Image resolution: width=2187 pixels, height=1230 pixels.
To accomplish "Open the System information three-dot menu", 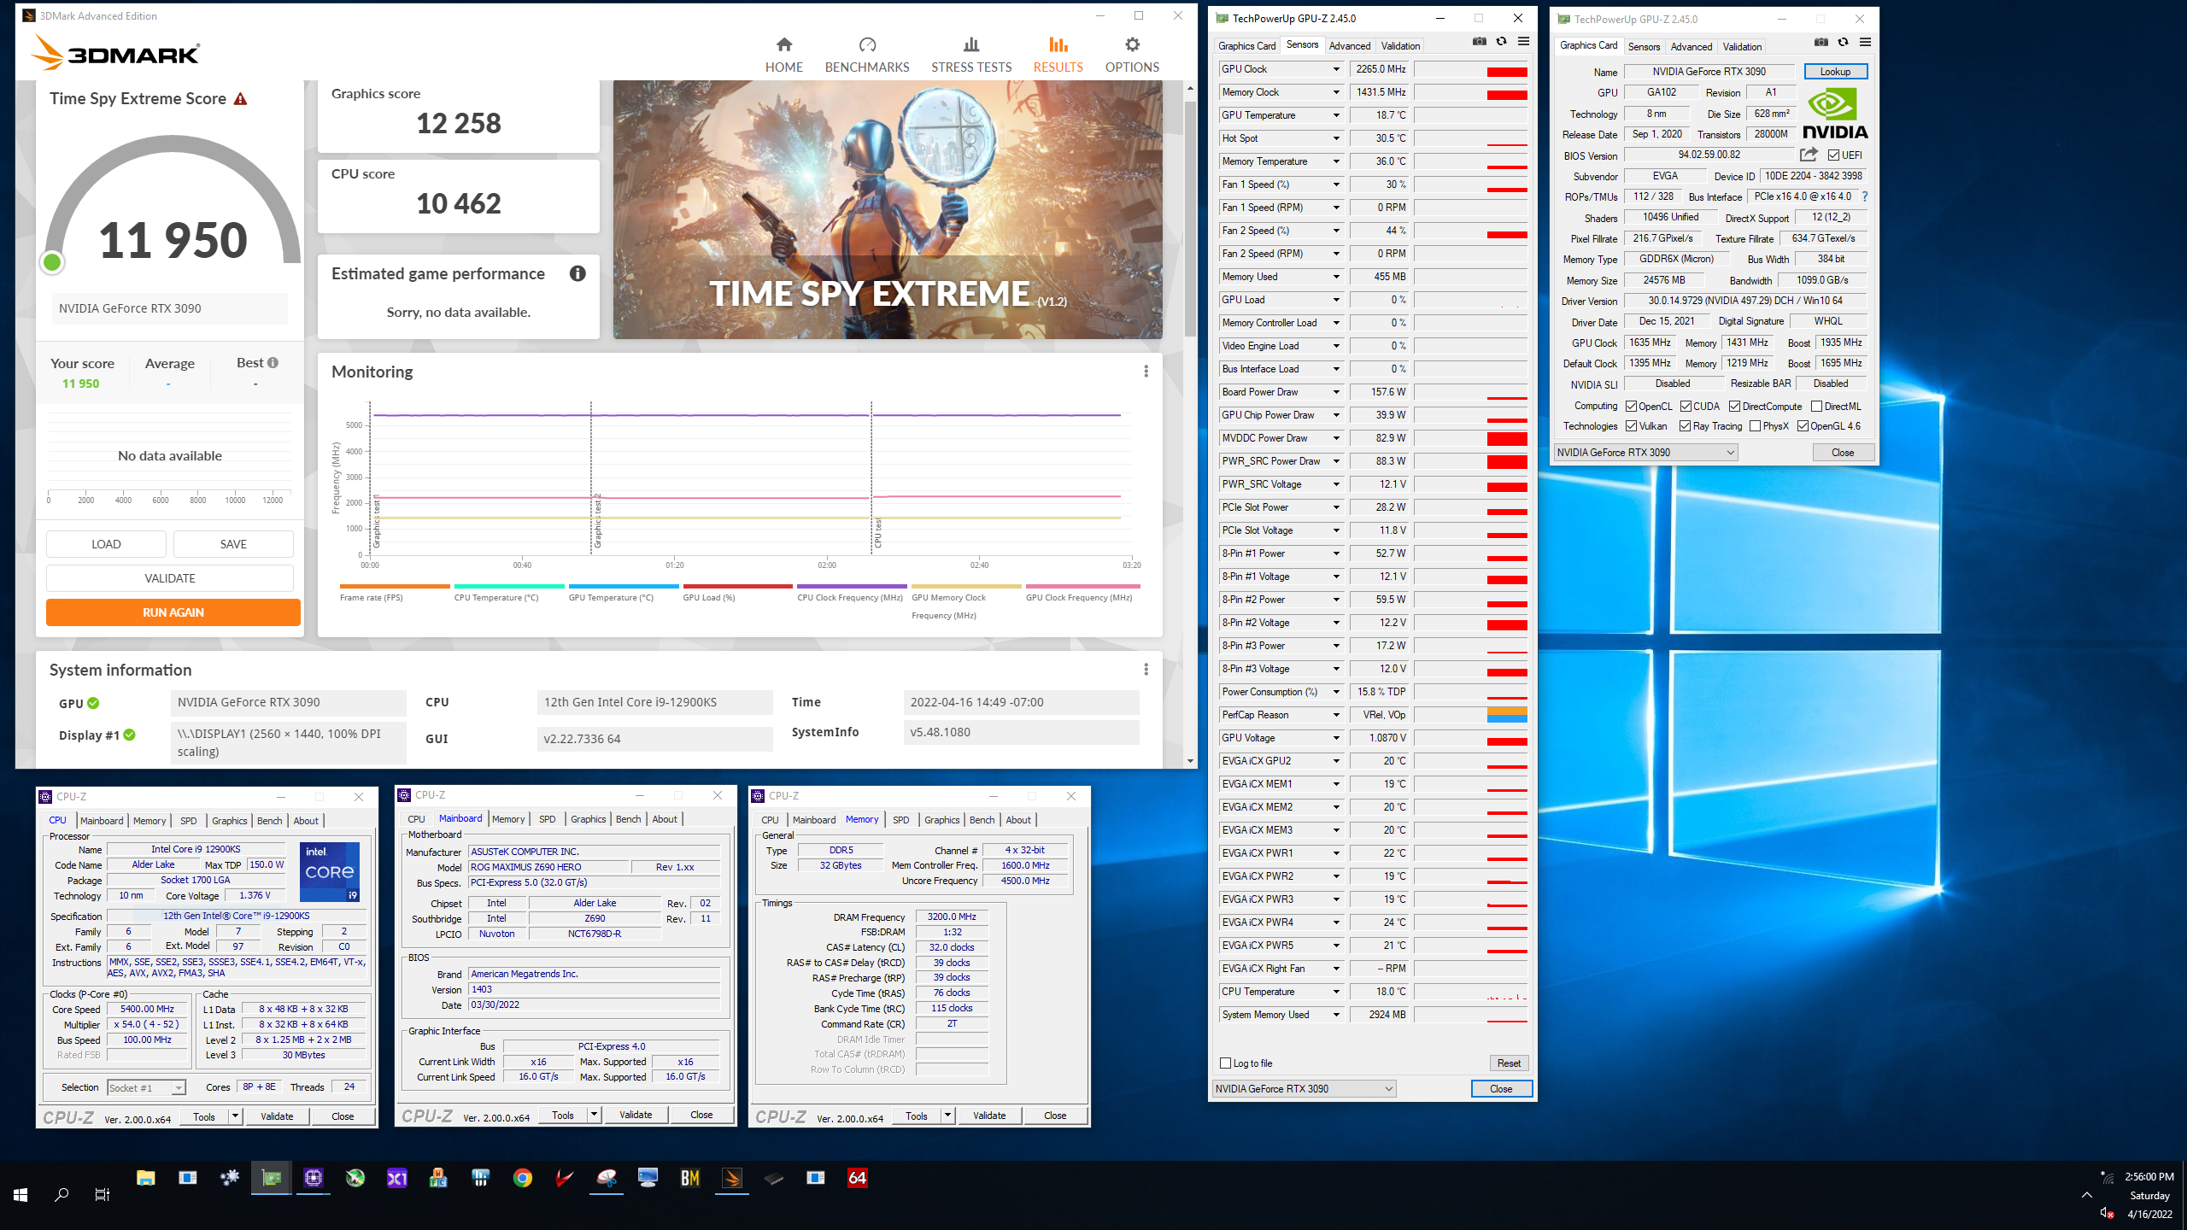I will [x=1146, y=670].
